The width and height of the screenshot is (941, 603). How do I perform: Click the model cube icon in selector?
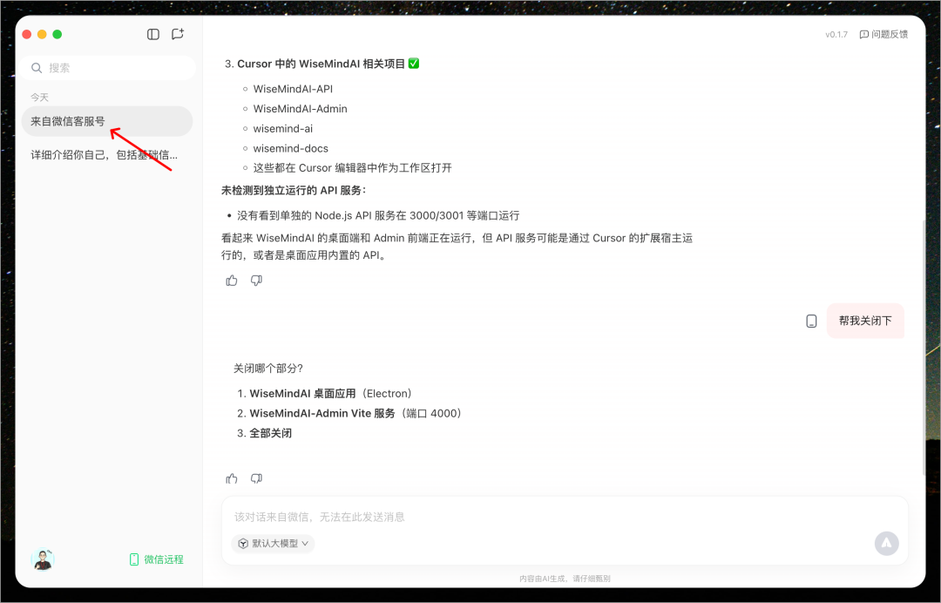[243, 543]
